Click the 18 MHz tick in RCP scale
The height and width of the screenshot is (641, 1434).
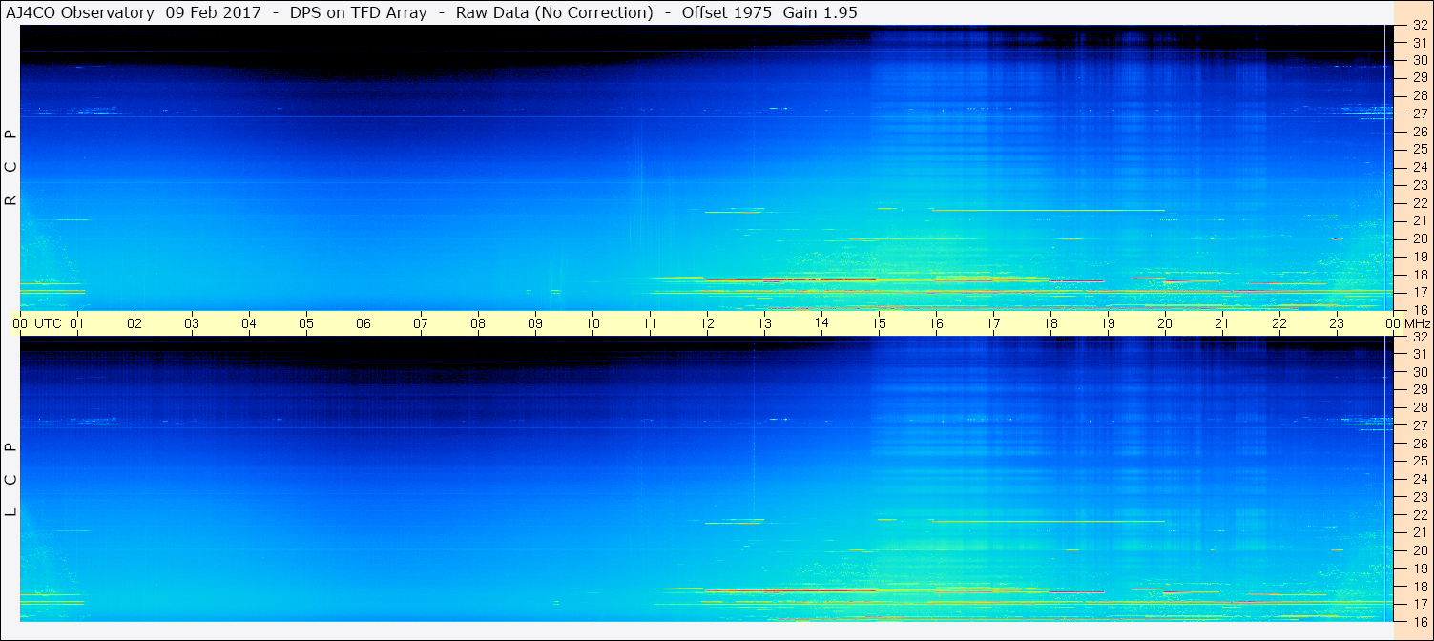pos(1419,274)
